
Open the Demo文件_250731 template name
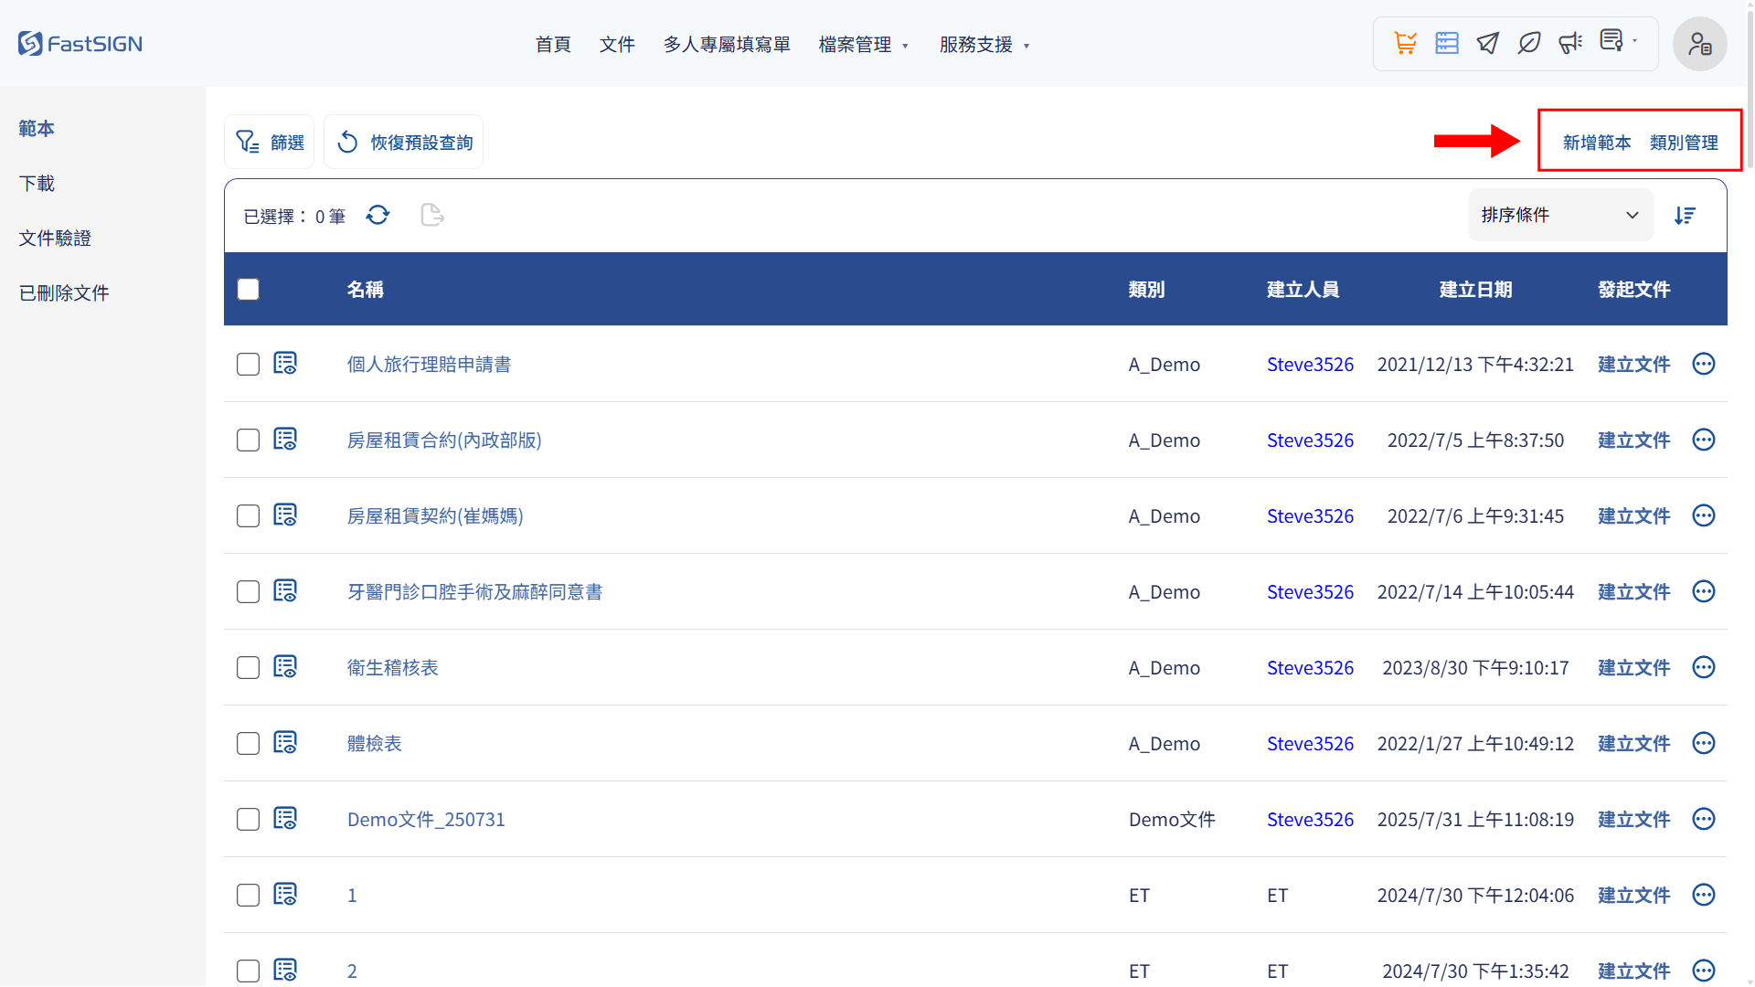tap(426, 819)
